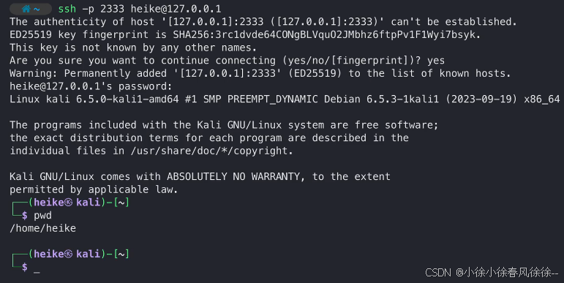Click the heike@127.0.0.1's password prompt
The image size is (564, 283).
(x=91, y=87)
